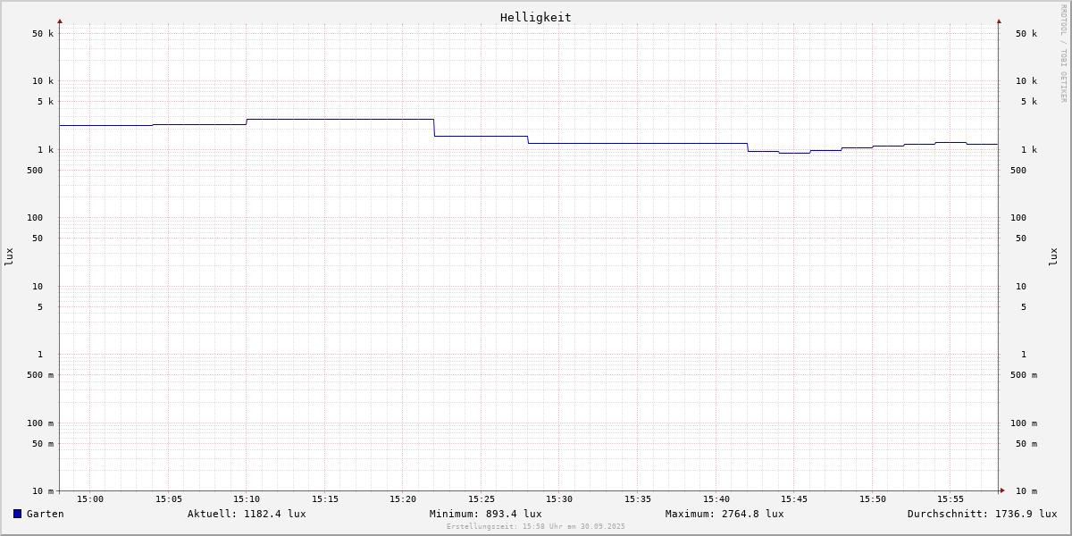Click the red arrow atop right axis
Image resolution: width=1072 pixels, height=536 pixels.
tap(999, 21)
